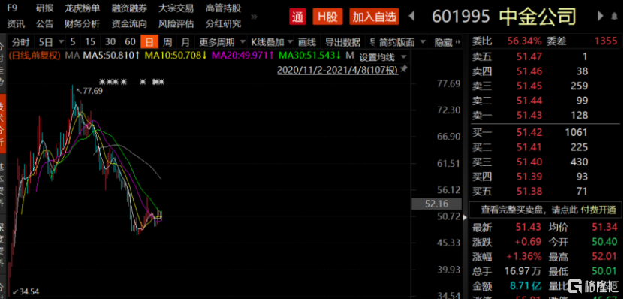Click the date range 2020/11/2-2021/4/8 label
624x299 pixels.
pyautogui.click(x=337, y=70)
